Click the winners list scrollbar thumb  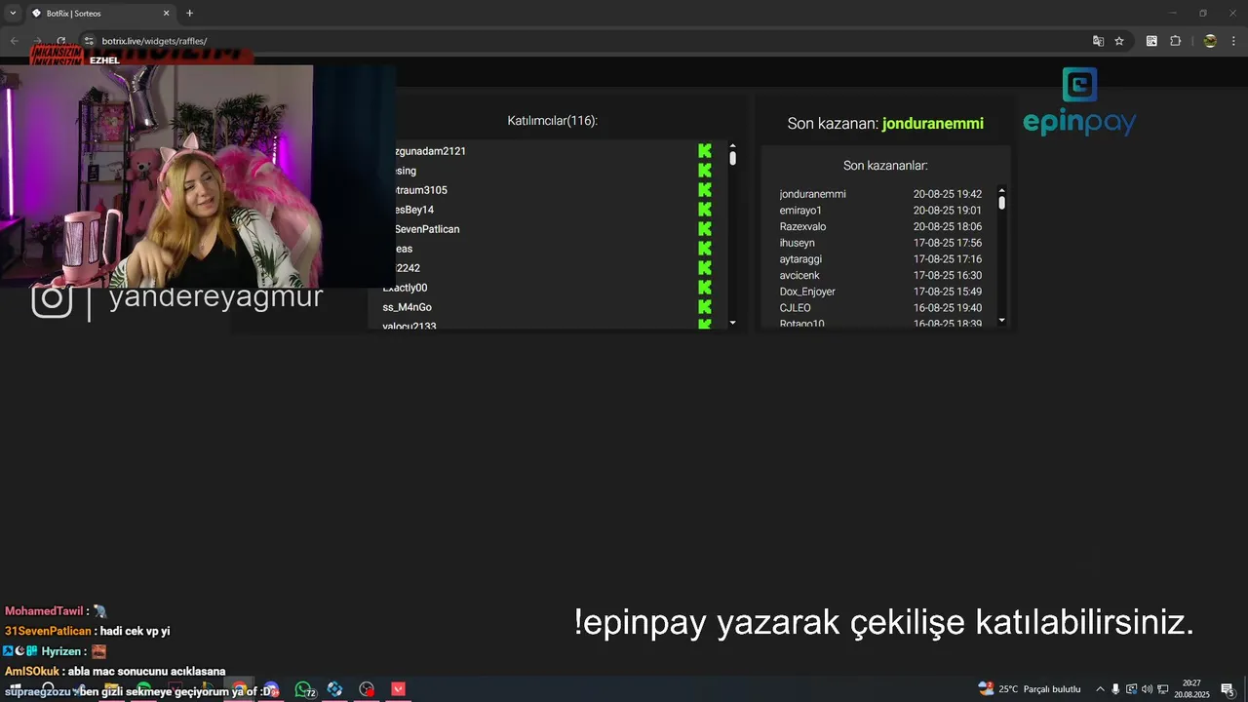[1001, 203]
